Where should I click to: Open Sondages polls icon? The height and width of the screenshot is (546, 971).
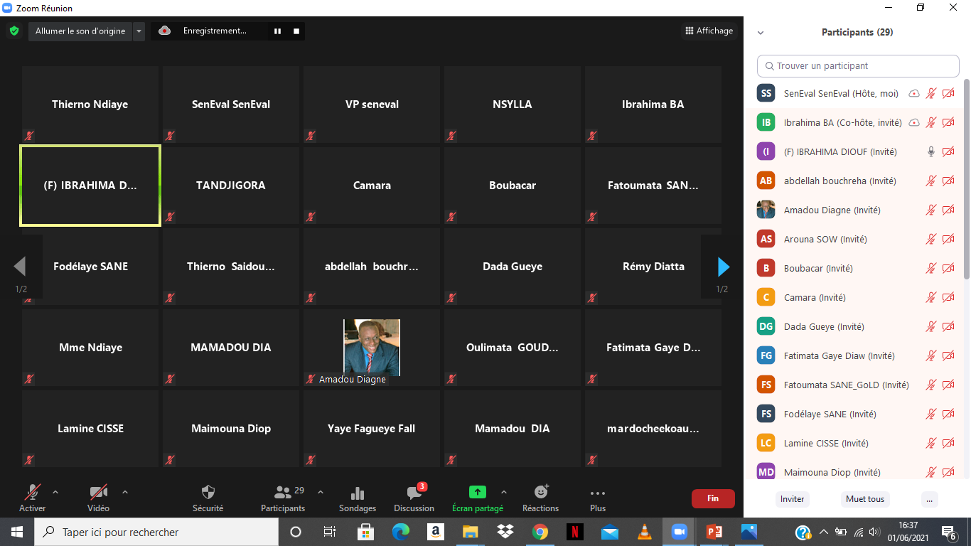coord(358,492)
